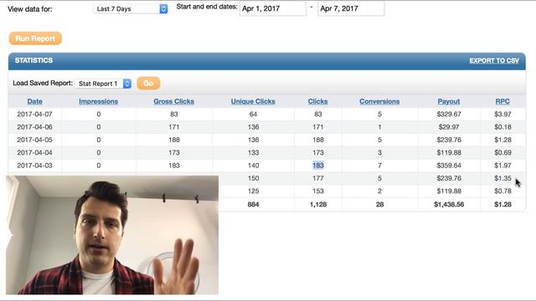Open the Stat Report 1 dropdown
Viewport: 536px width, 301px height.
click(x=103, y=84)
